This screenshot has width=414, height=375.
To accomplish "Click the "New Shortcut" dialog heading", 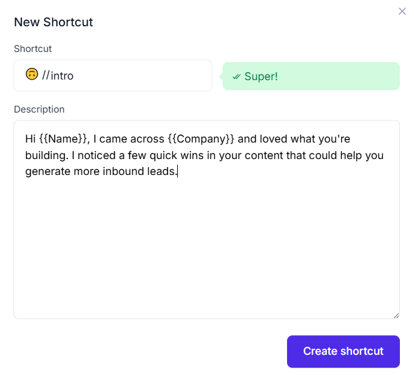I will [x=53, y=23].
